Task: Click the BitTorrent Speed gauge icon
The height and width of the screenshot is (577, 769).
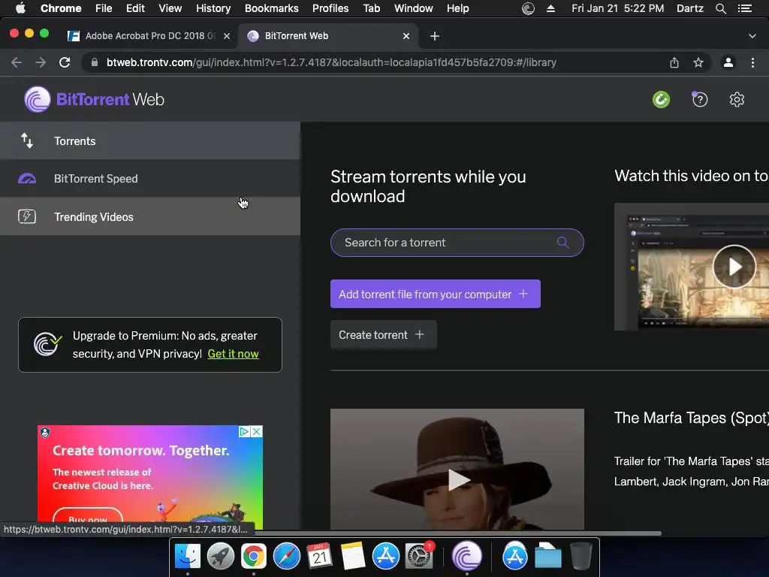Action: [x=27, y=179]
